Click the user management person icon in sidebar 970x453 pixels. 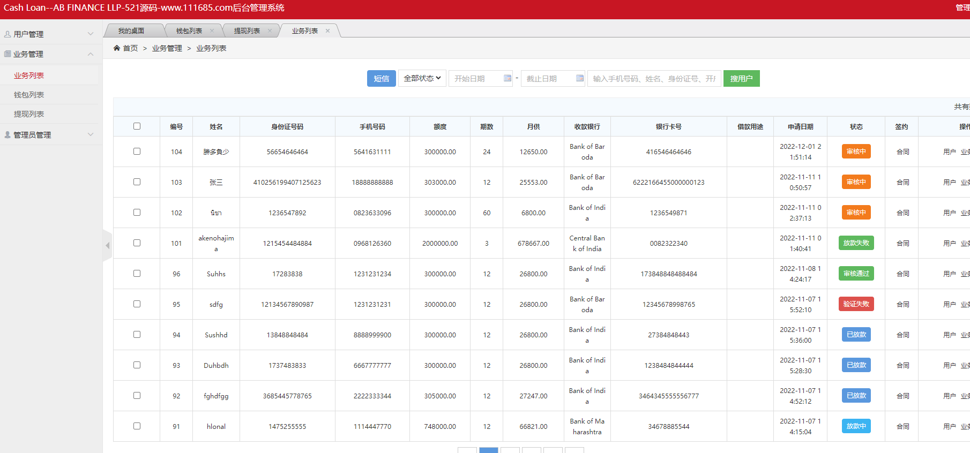click(8, 34)
